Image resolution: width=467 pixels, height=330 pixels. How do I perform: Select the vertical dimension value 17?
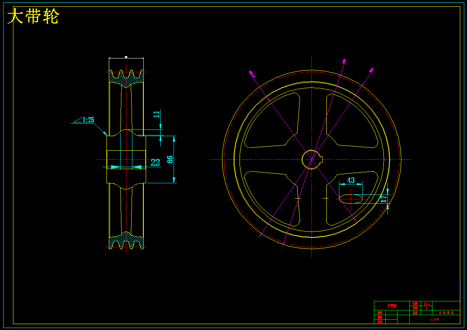coord(384,199)
